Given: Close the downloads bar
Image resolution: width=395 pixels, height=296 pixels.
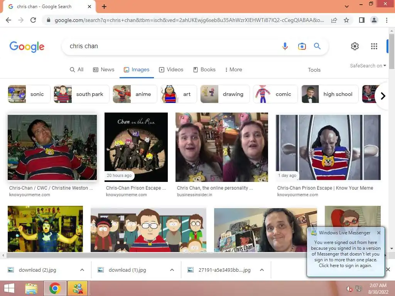Looking at the screenshot, I should point(388,269).
